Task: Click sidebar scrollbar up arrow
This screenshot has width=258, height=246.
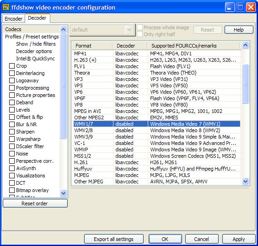Action: (63, 30)
